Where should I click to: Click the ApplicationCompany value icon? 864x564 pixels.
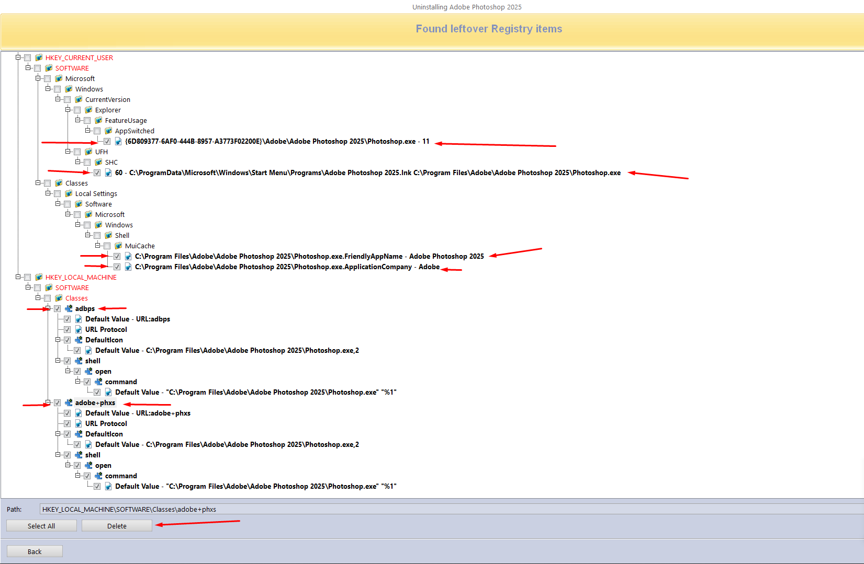[x=128, y=267]
